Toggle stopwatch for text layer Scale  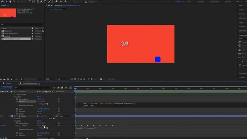[x=17, y=109]
